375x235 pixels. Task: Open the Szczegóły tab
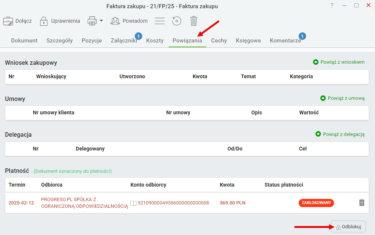(x=60, y=41)
